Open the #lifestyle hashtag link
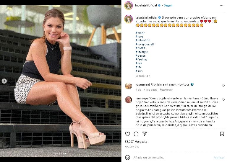The width and height of the screenshot is (227, 162). (x=142, y=52)
